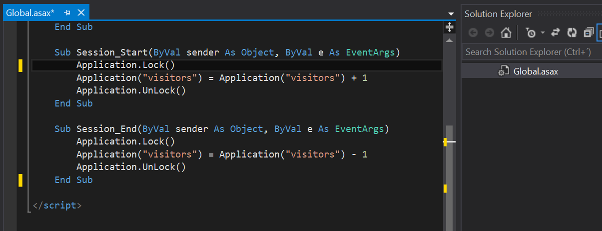Refresh the Solution Explorer
Image resolution: width=602 pixels, height=231 pixels.
[x=572, y=33]
